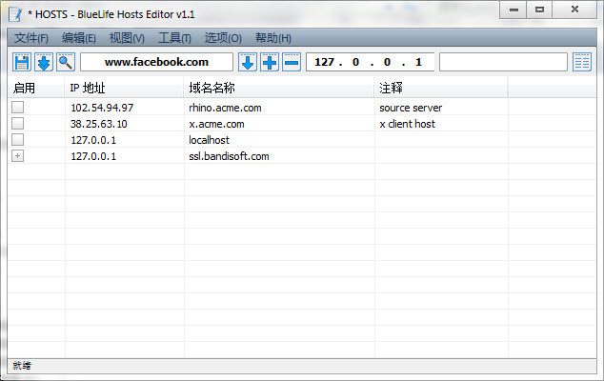Close the Hosts Editor window
Viewport: 604px width, 381px height.
[574, 10]
